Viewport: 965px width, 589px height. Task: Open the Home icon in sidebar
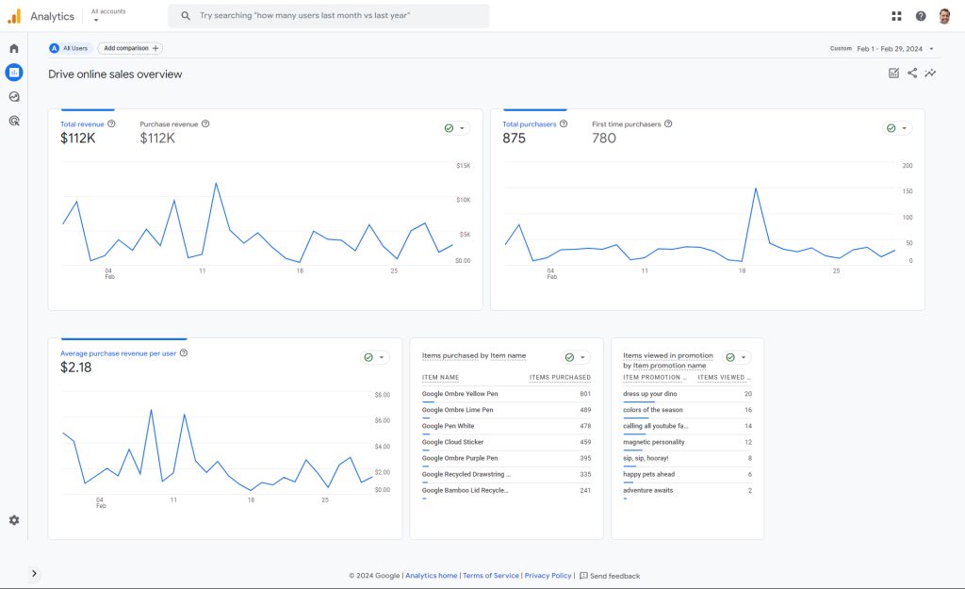(14, 48)
